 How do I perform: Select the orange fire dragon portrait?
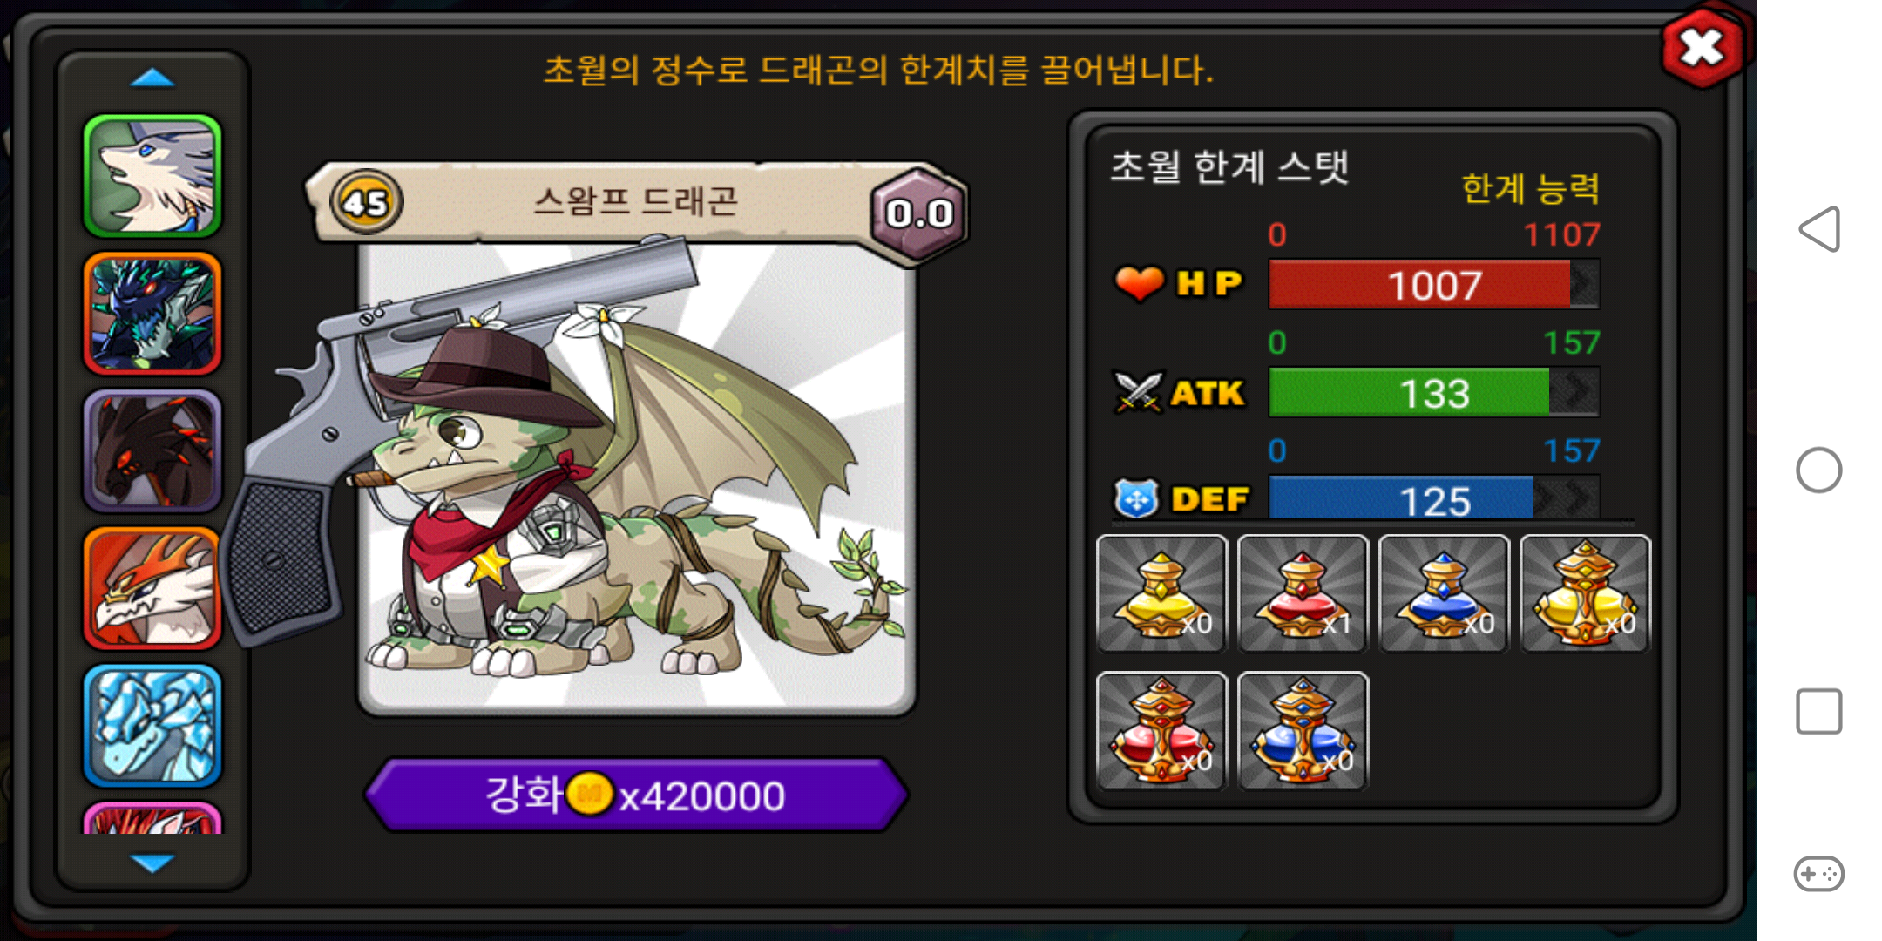click(x=152, y=588)
